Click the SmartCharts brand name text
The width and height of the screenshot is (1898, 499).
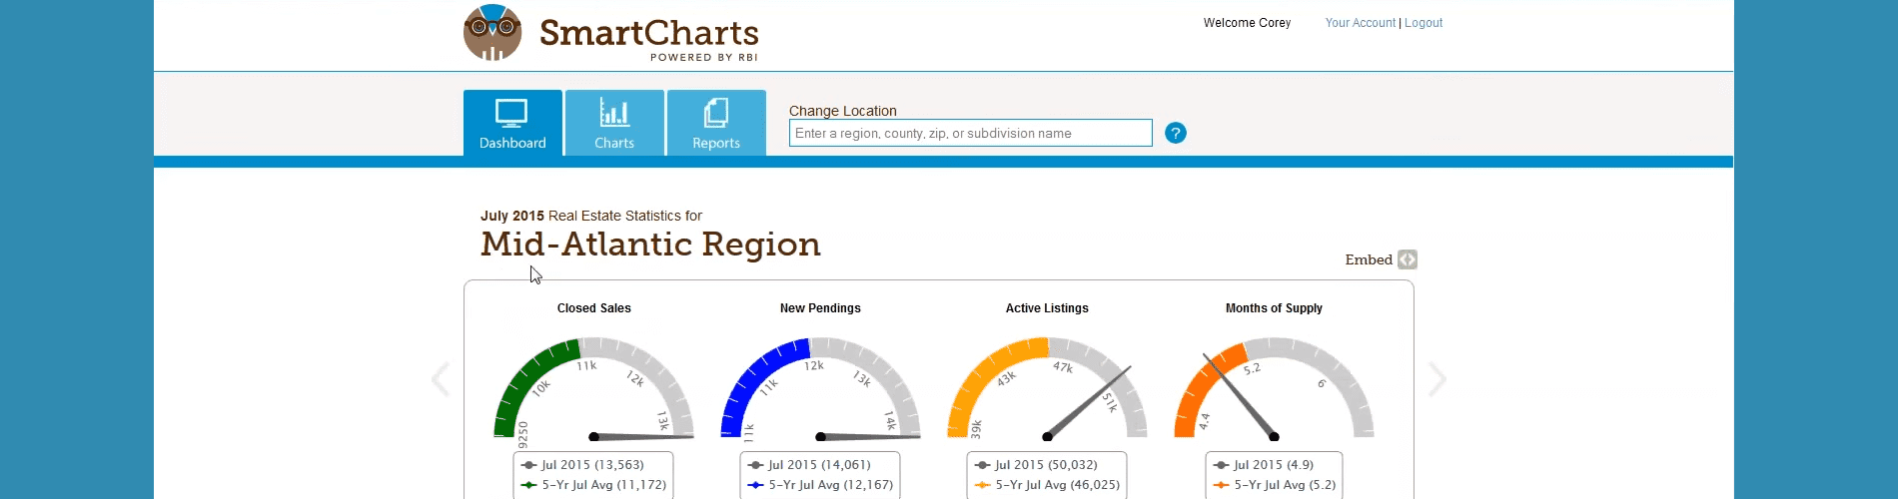point(649,33)
